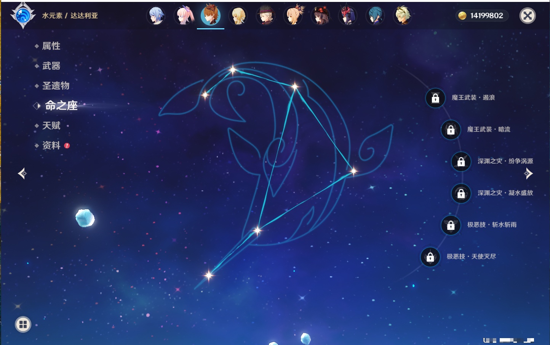Click lock icon for 深渊之灾·纷争涡源

pyautogui.click(x=461, y=162)
